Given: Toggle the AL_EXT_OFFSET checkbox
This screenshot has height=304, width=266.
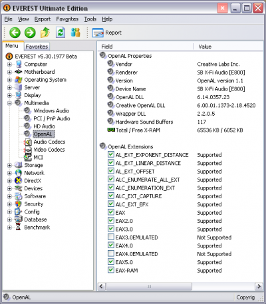Looking at the screenshot, I should tap(111, 171).
